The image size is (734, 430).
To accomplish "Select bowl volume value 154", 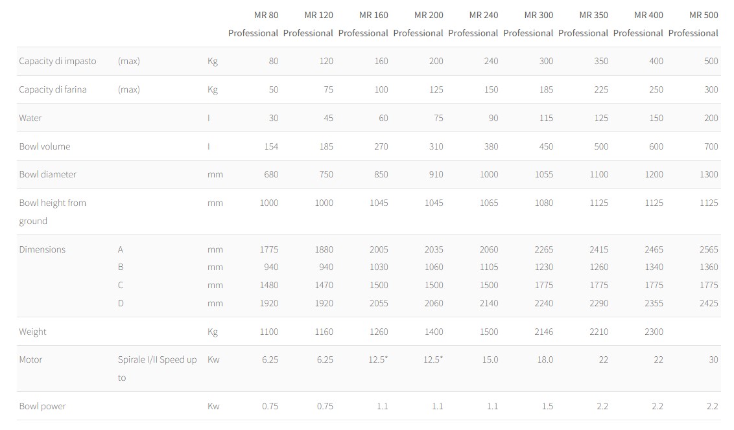I will pyautogui.click(x=271, y=146).
